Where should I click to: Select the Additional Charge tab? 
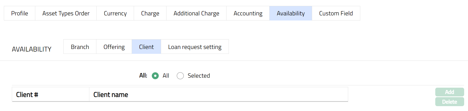tap(196, 13)
